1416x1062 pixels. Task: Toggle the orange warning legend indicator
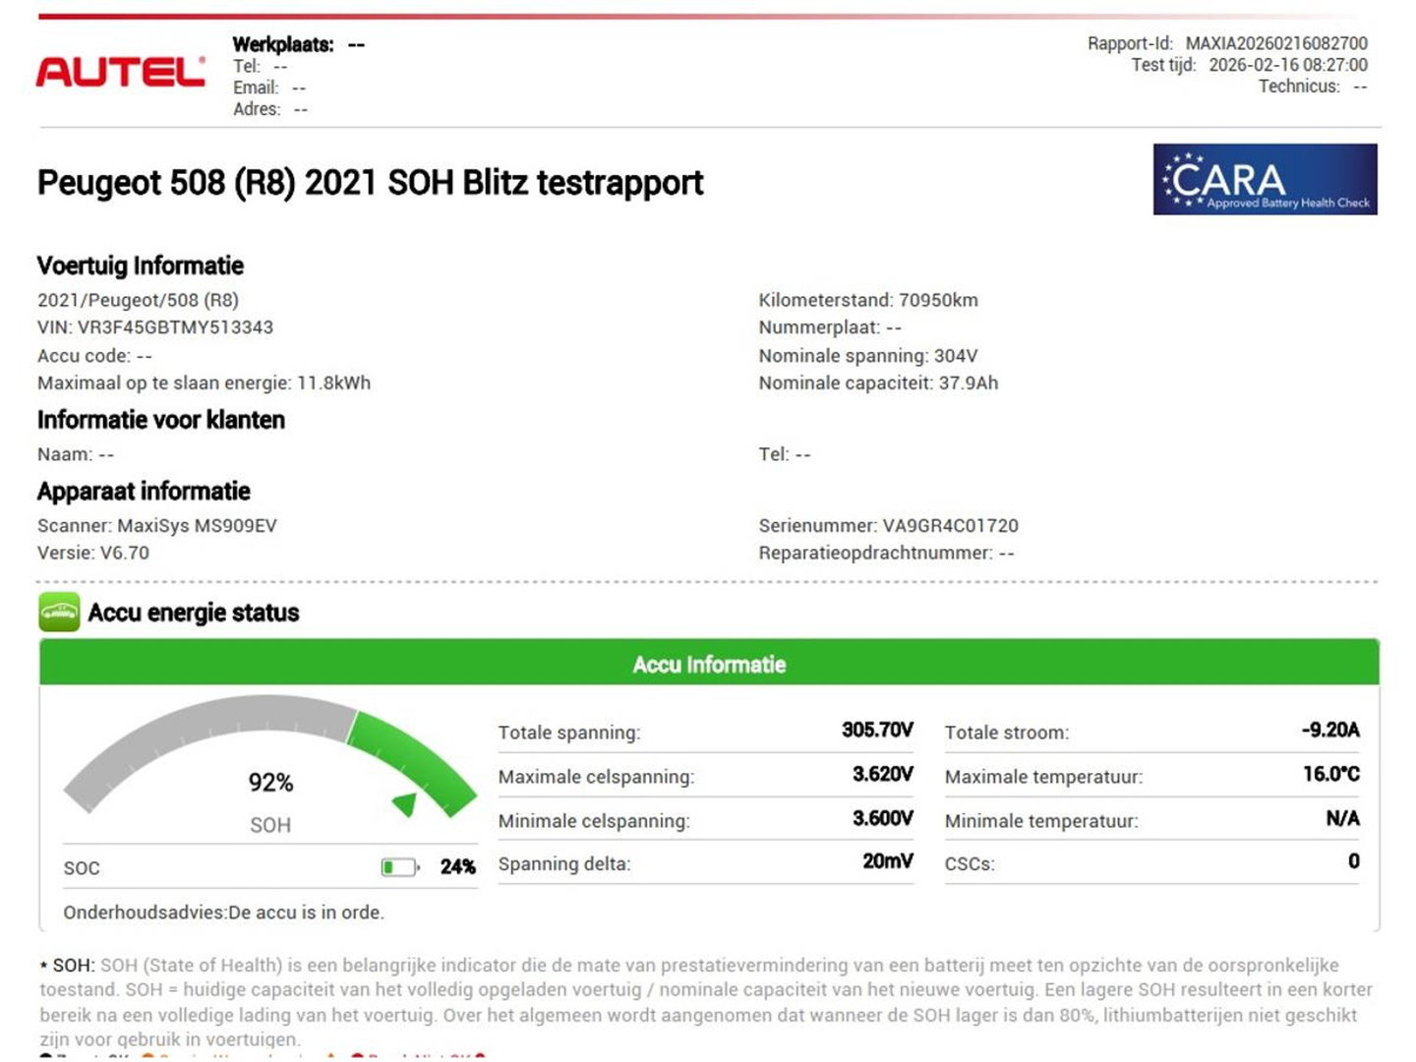click(147, 1058)
